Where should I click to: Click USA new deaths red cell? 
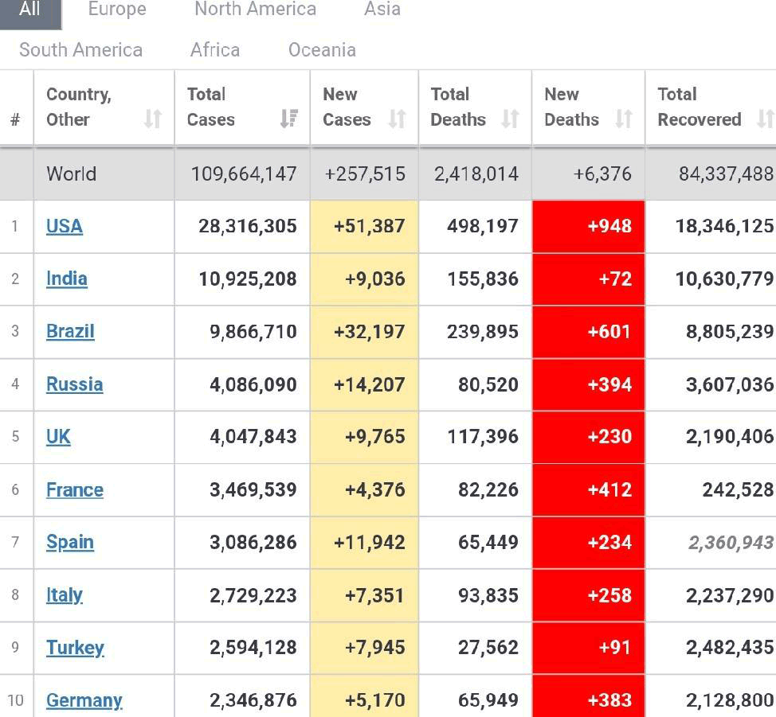(x=588, y=226)
